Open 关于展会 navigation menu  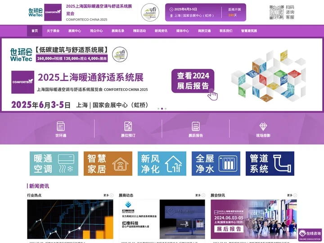tap(53, 31)
